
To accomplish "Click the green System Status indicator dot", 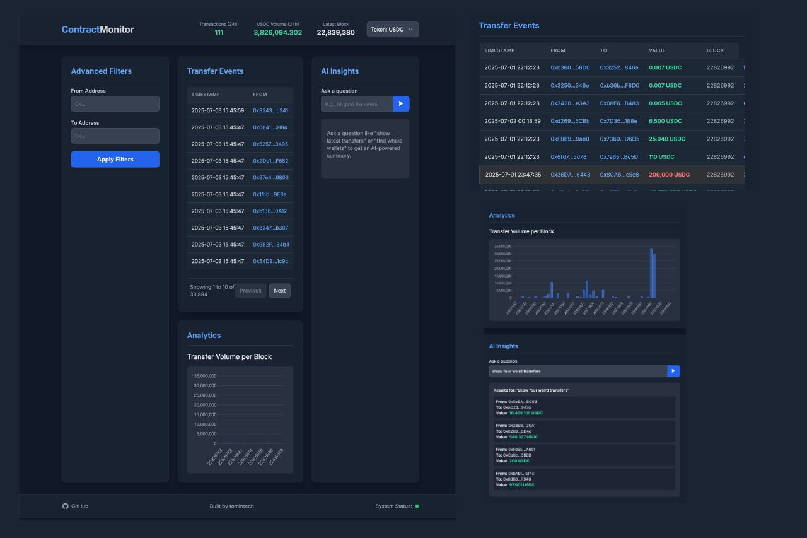I will 417,506.
